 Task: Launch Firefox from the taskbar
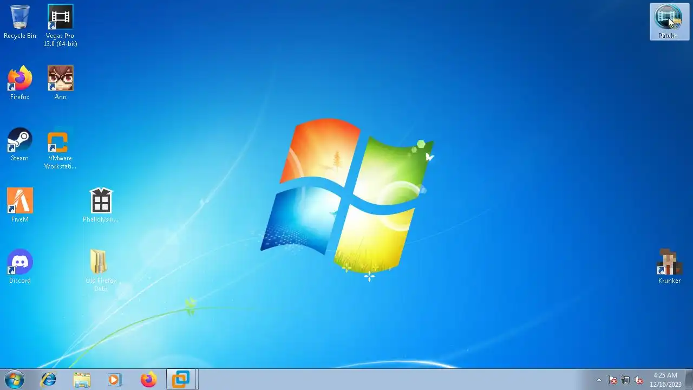148,380
